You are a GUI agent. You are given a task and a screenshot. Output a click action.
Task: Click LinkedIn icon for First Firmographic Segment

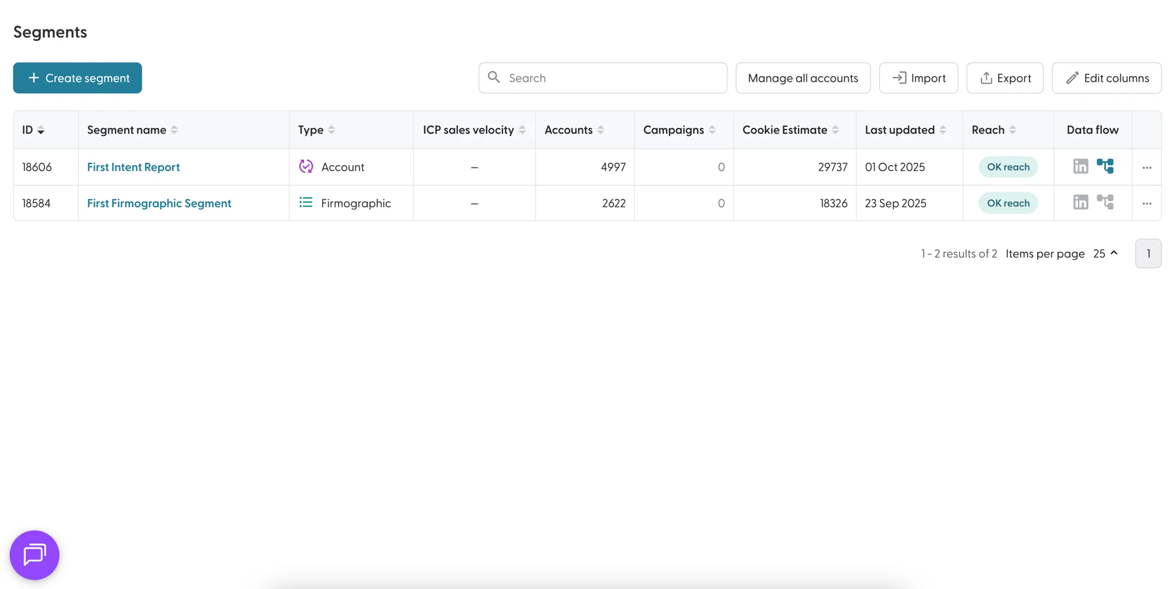pyautogui.click(x=1080, y=203)
